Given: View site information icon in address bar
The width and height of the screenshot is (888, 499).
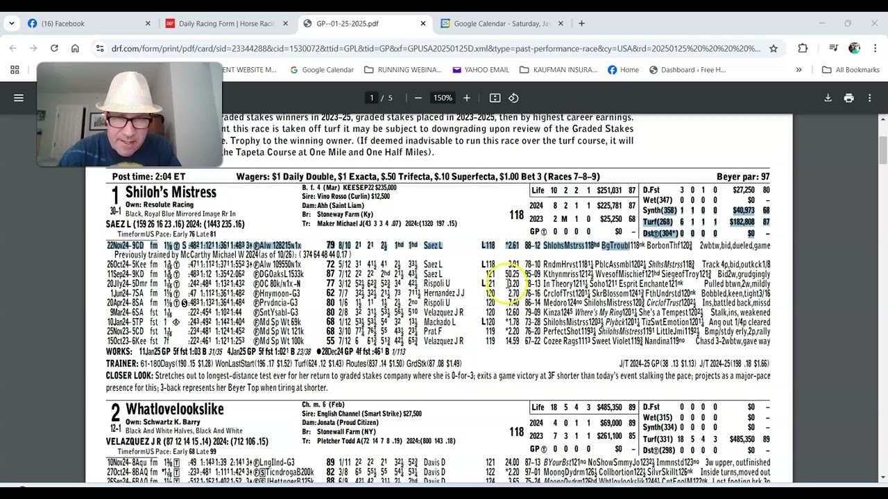Looking at the screenshot, I should 100,49.
